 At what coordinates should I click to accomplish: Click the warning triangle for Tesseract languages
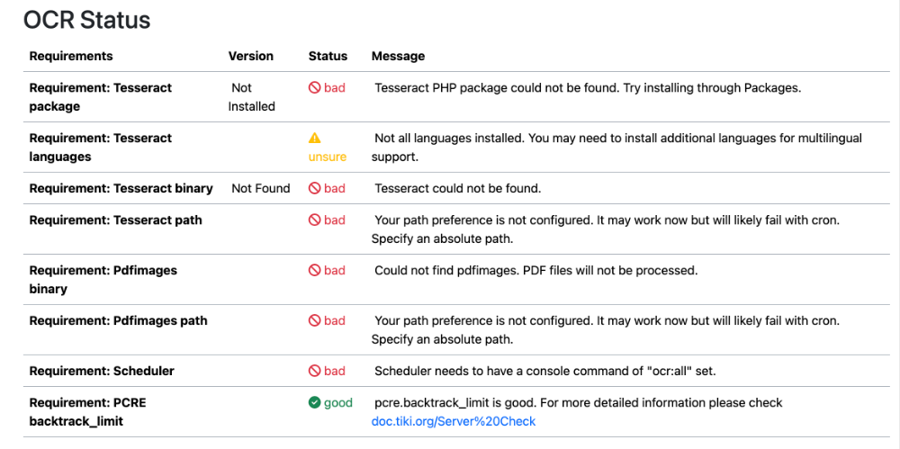[314, 138]
